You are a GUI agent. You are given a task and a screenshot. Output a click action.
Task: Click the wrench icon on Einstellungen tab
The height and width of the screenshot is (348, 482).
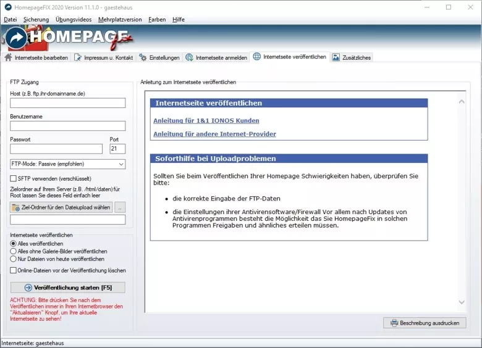143,58
